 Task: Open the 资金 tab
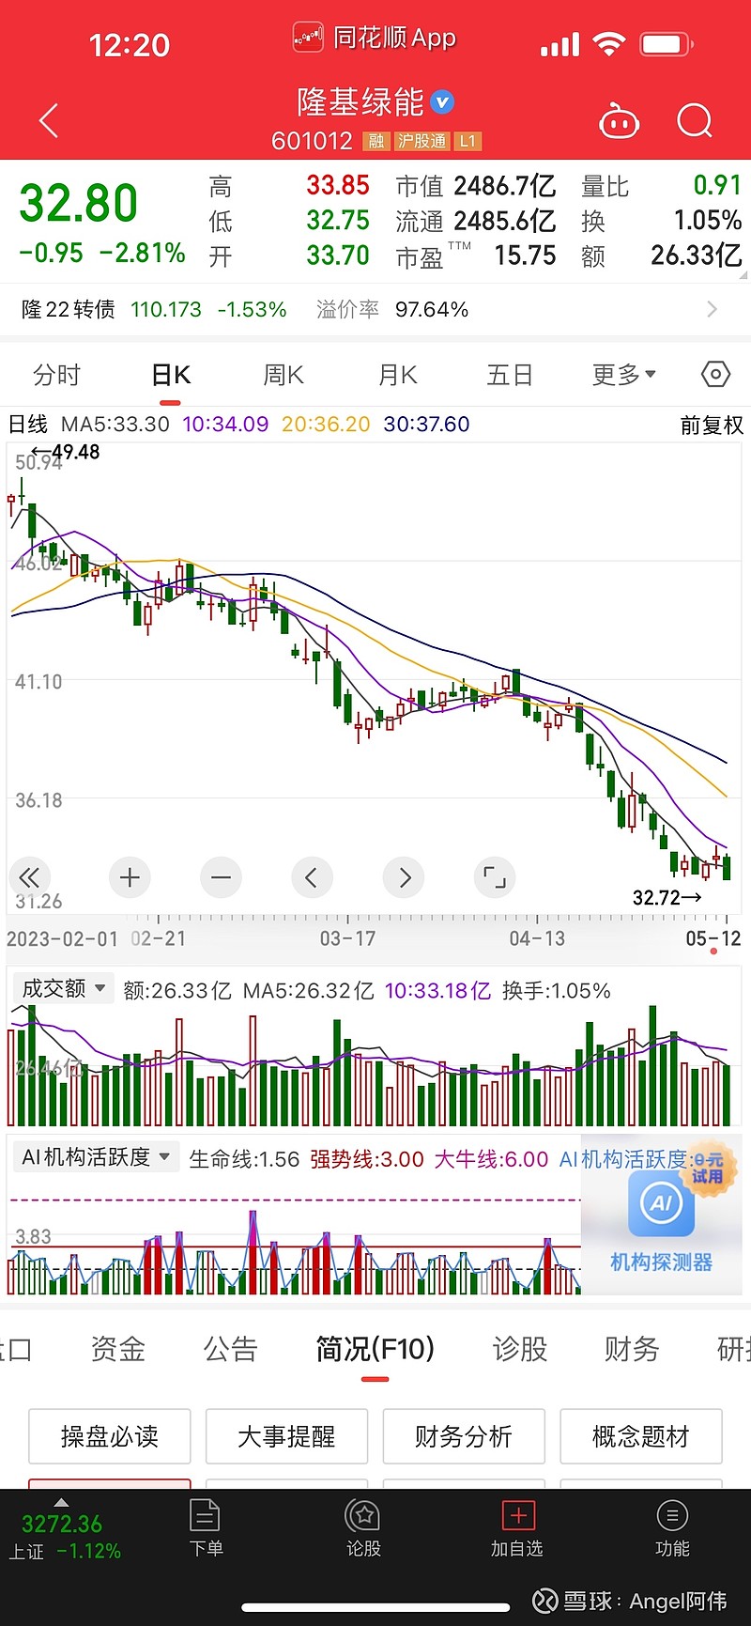[x=118, y=1349]
